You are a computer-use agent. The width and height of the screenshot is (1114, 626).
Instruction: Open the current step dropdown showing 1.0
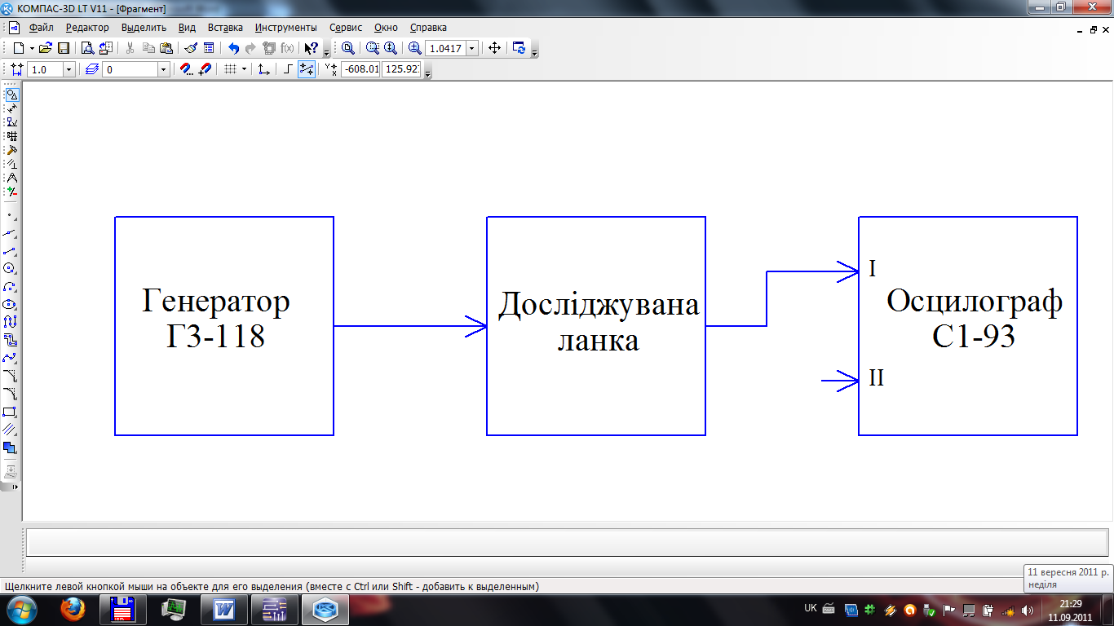pos(69,70)
